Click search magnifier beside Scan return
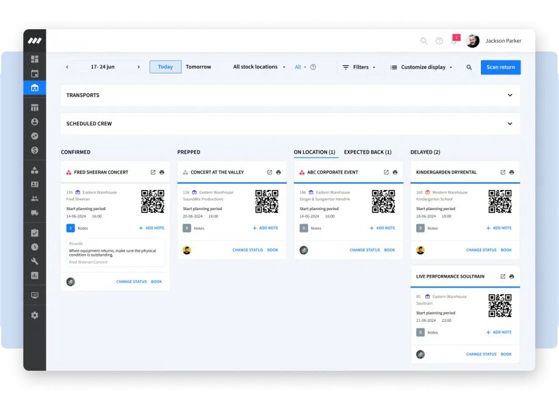Screen dimensions: 559x400 point(469,67)
